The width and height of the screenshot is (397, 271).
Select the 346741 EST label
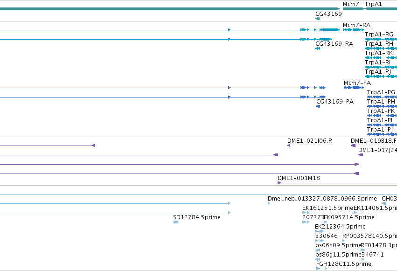coord(373,255)
